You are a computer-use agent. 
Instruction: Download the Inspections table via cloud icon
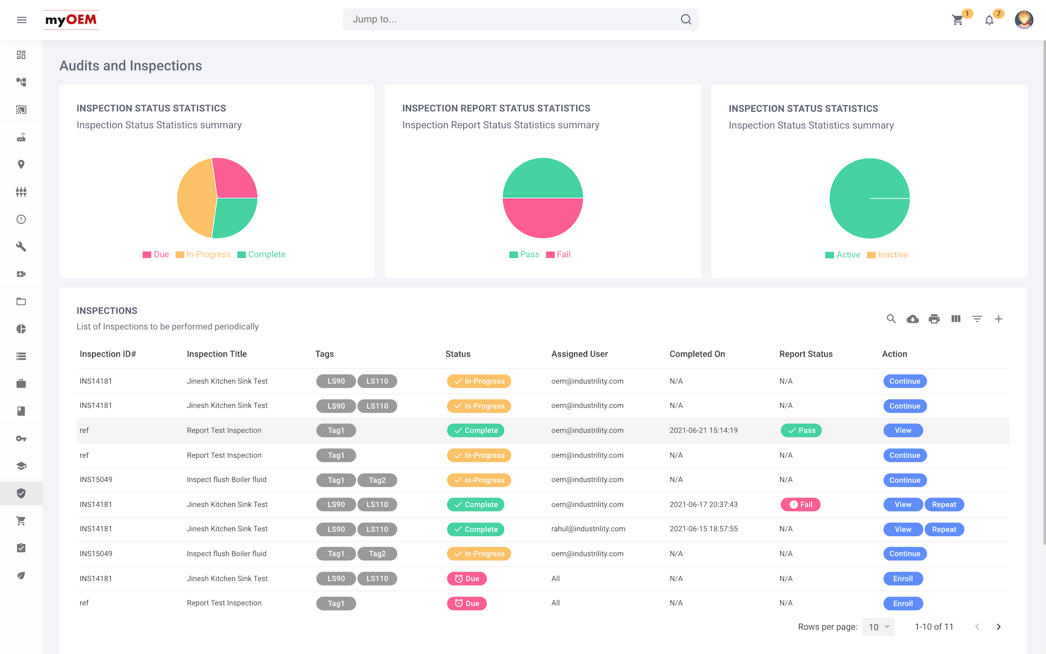tap(913, 319)
